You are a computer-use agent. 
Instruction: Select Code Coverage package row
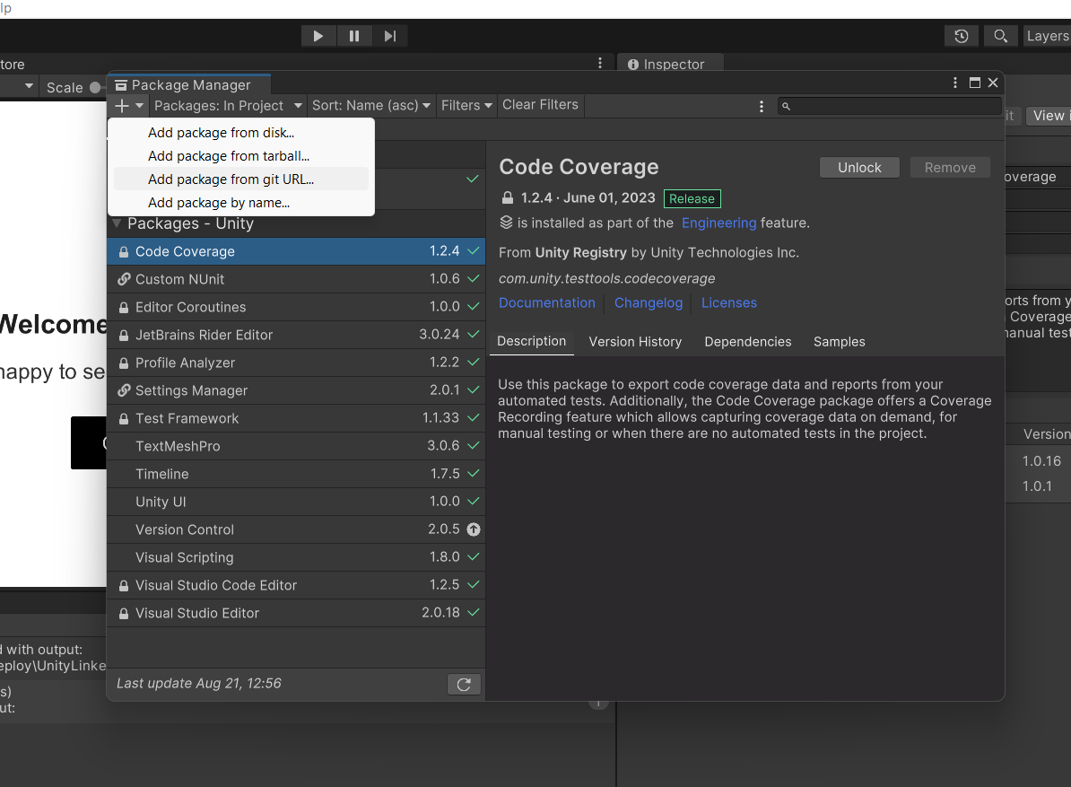(x=296, y=251)
